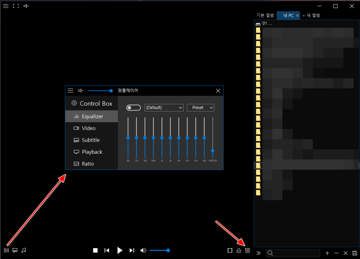The width and height of the screenshot is (360, 259).
Task: Click the eject/open file icon
Action: (239, 250)
